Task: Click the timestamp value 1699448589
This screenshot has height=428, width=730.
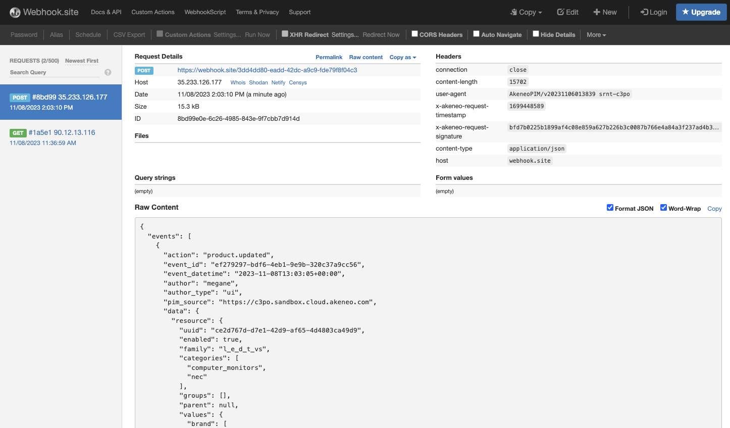Action: tap(527, 106)
